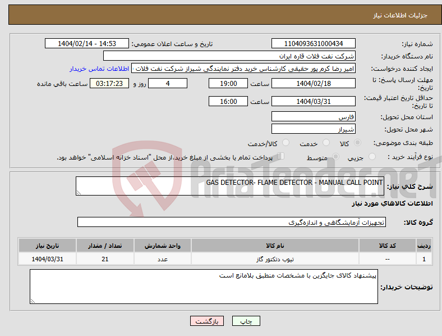Click the unit cell عدد

click(x=163, y=259)
